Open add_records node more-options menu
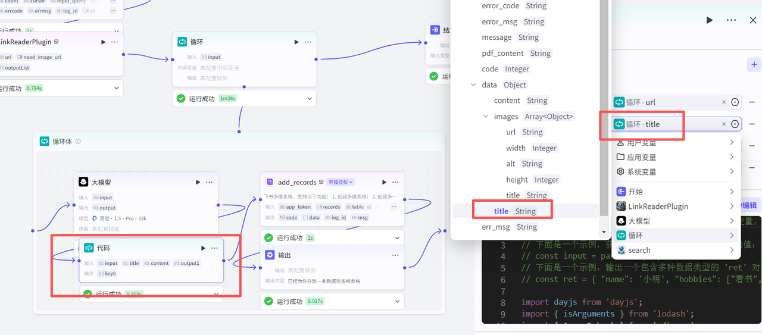The width and height of the screenshot is (762, 335). pos(395,182)
